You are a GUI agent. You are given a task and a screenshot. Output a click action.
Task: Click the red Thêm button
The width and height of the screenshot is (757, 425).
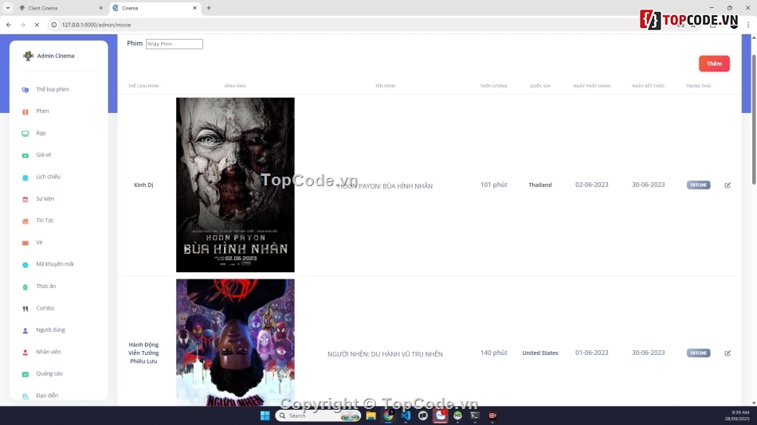pyautogui.click(x=714, y=64)
